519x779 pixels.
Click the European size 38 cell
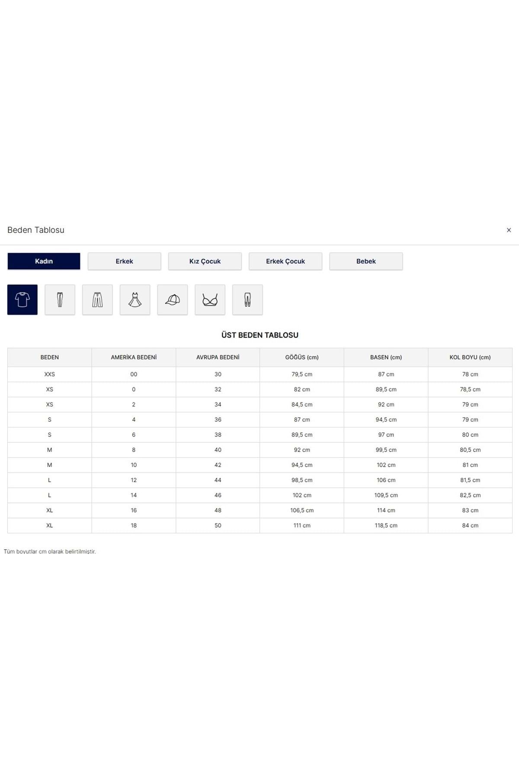tap(218, 435)
